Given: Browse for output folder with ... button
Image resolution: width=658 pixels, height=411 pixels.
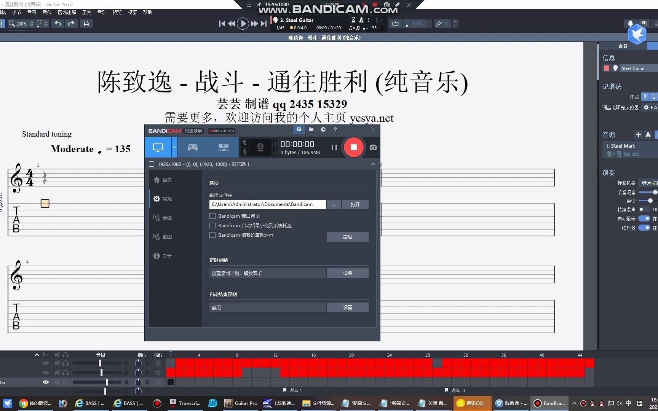Looking at the screenshot, I should (x=334, y=204).
